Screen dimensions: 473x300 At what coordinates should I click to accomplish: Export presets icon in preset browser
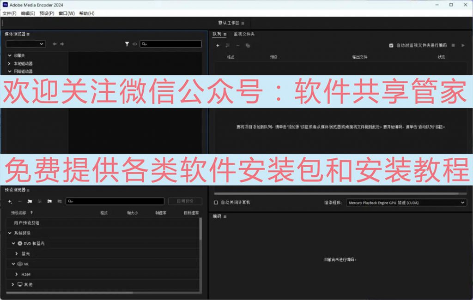[x=60, y=201]
